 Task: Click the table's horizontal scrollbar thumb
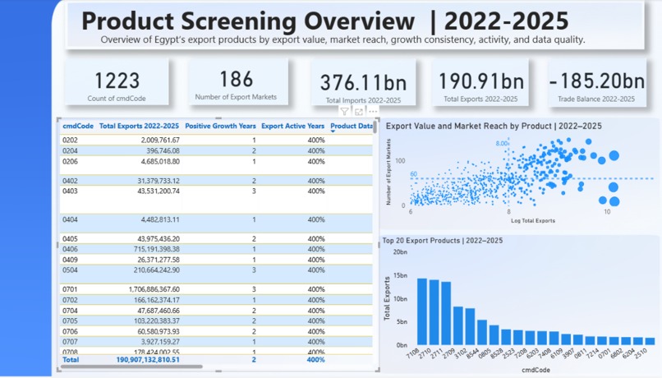click(131, 366)
